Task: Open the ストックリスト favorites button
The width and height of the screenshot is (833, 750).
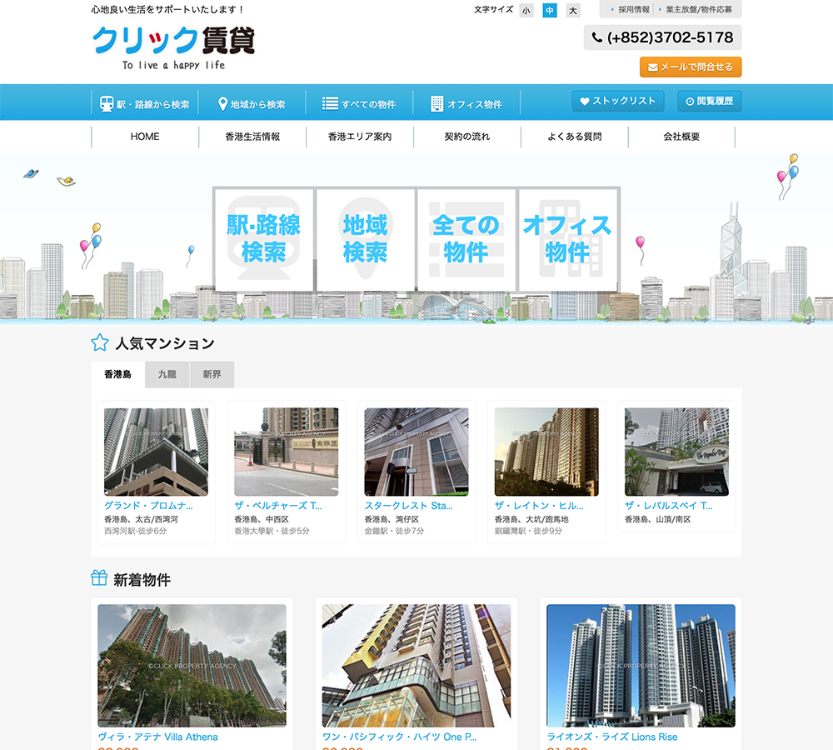Action: (618, 101)
